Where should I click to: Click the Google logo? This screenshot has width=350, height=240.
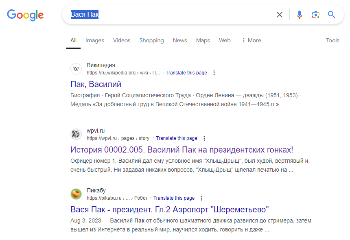[x=25, y=15]
